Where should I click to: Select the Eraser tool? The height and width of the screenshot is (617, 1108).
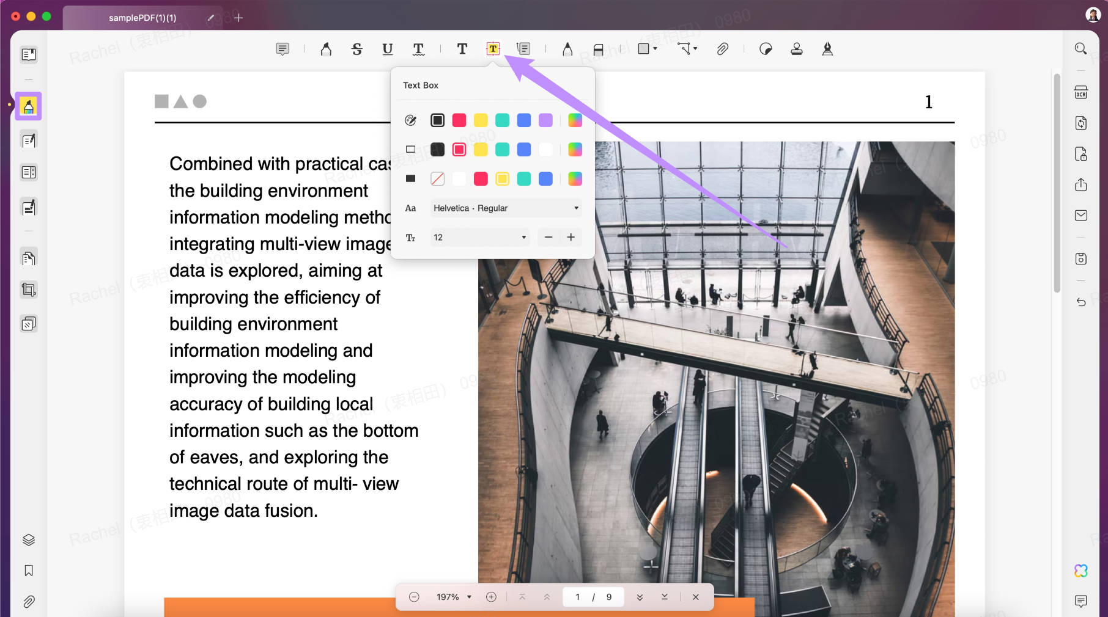[598, 49]
